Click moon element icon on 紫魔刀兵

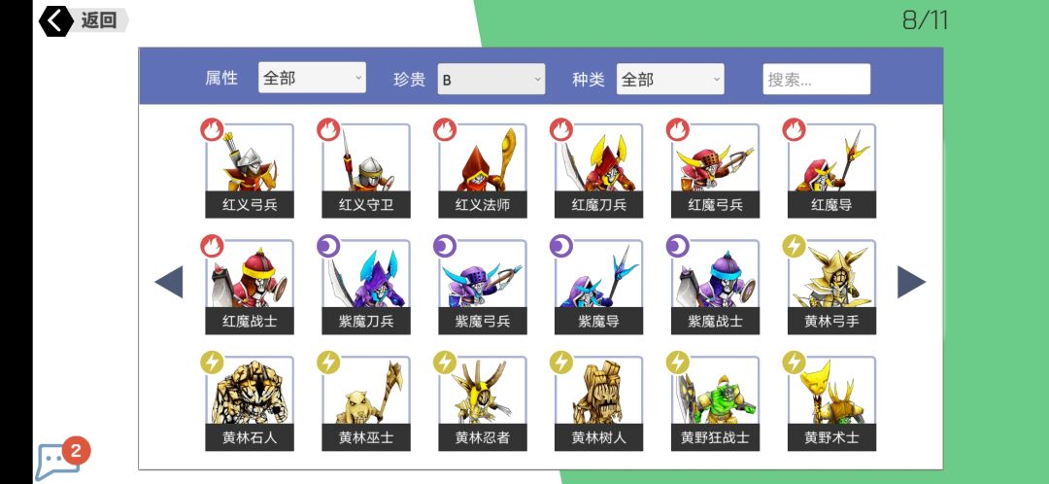tap(328, 246)
